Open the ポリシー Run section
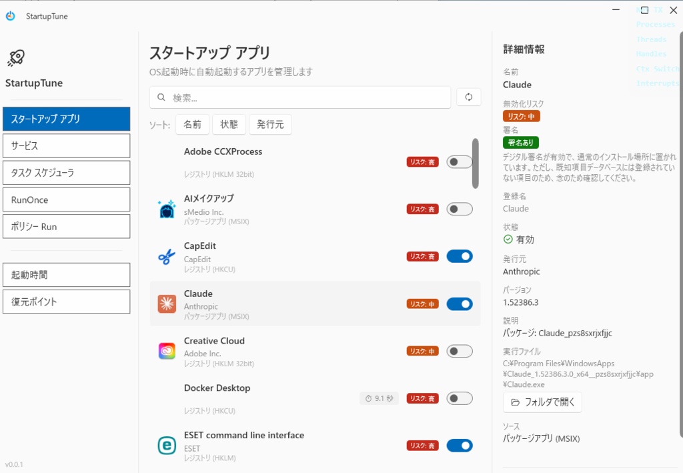The height and width of the screenshot is (473, 683). point(66,226)
